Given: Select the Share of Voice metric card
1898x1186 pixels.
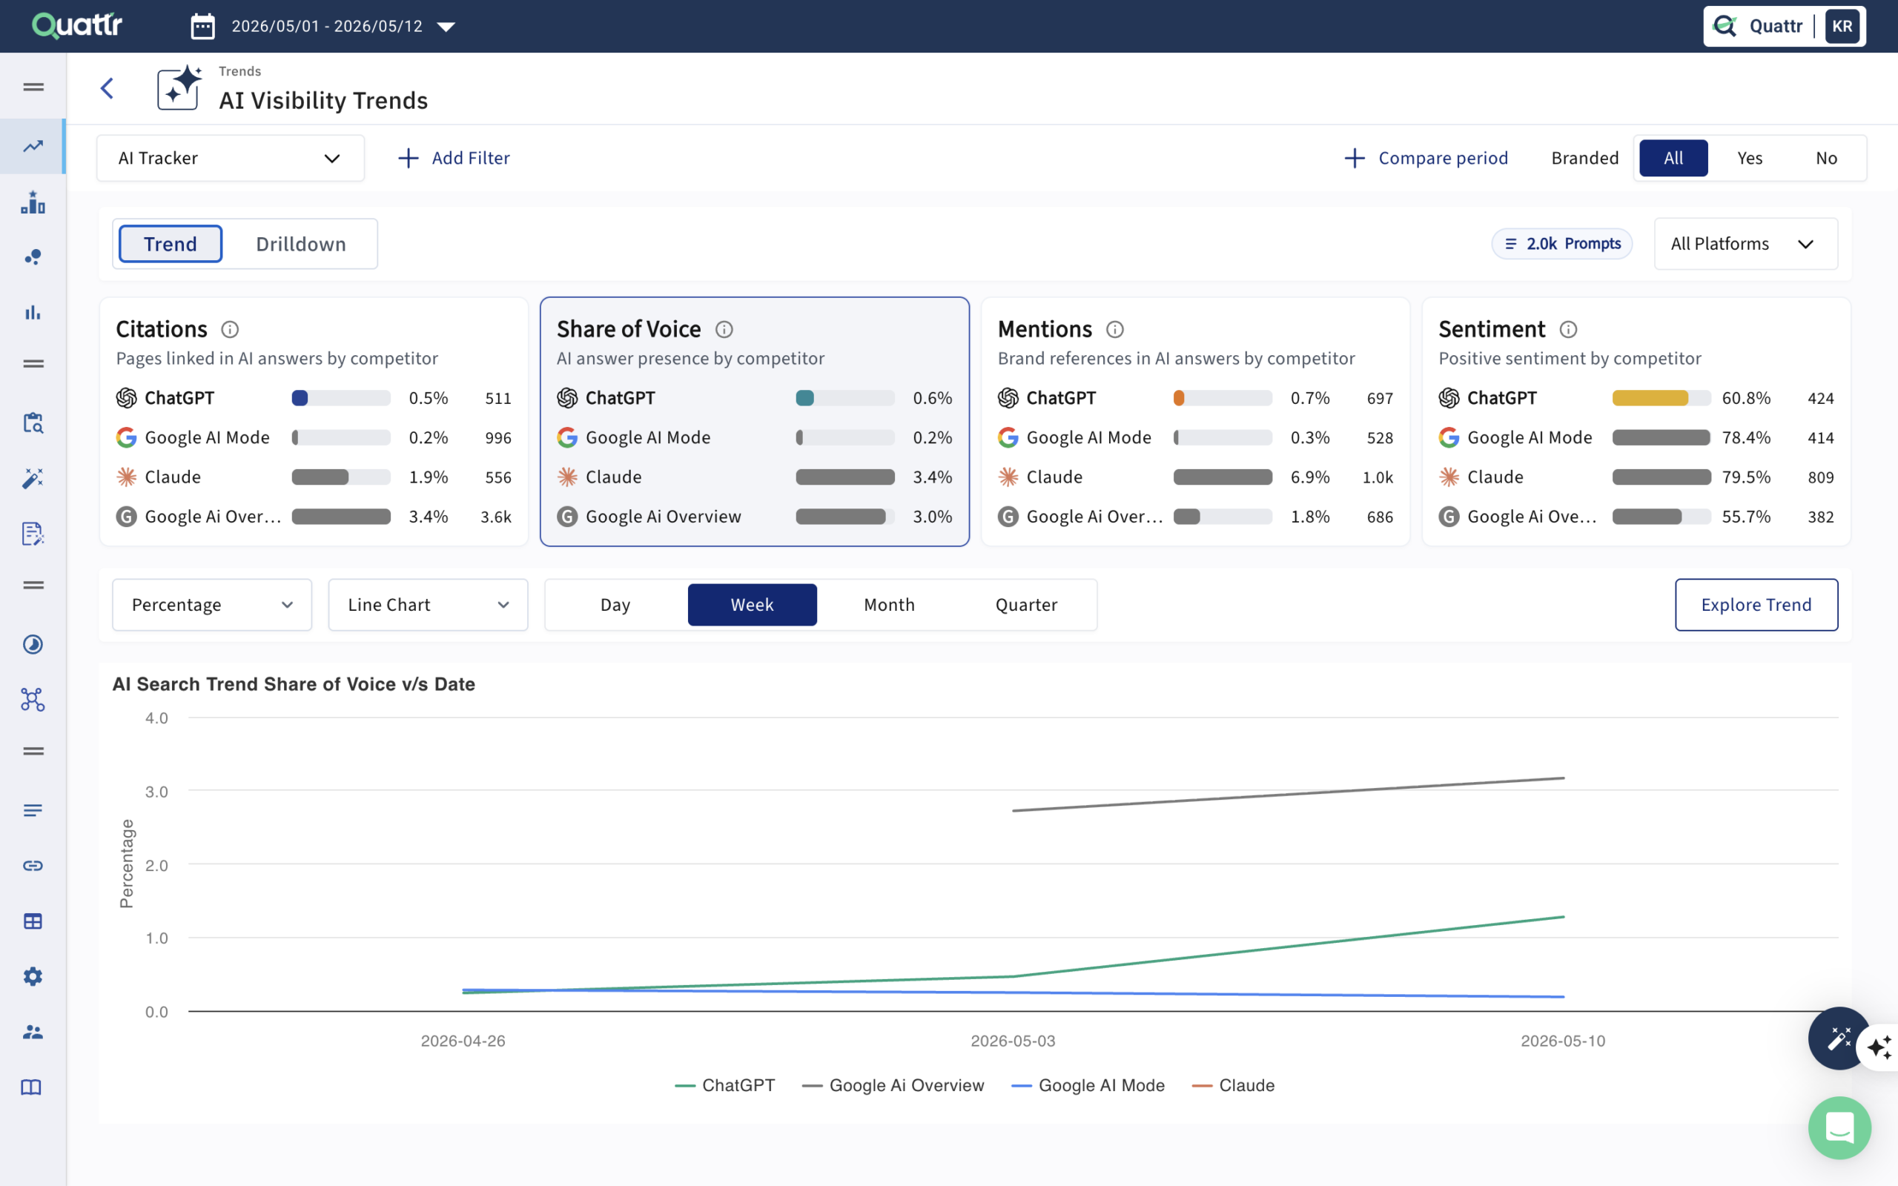Looking at the screenshot, I should click(755, 422).
